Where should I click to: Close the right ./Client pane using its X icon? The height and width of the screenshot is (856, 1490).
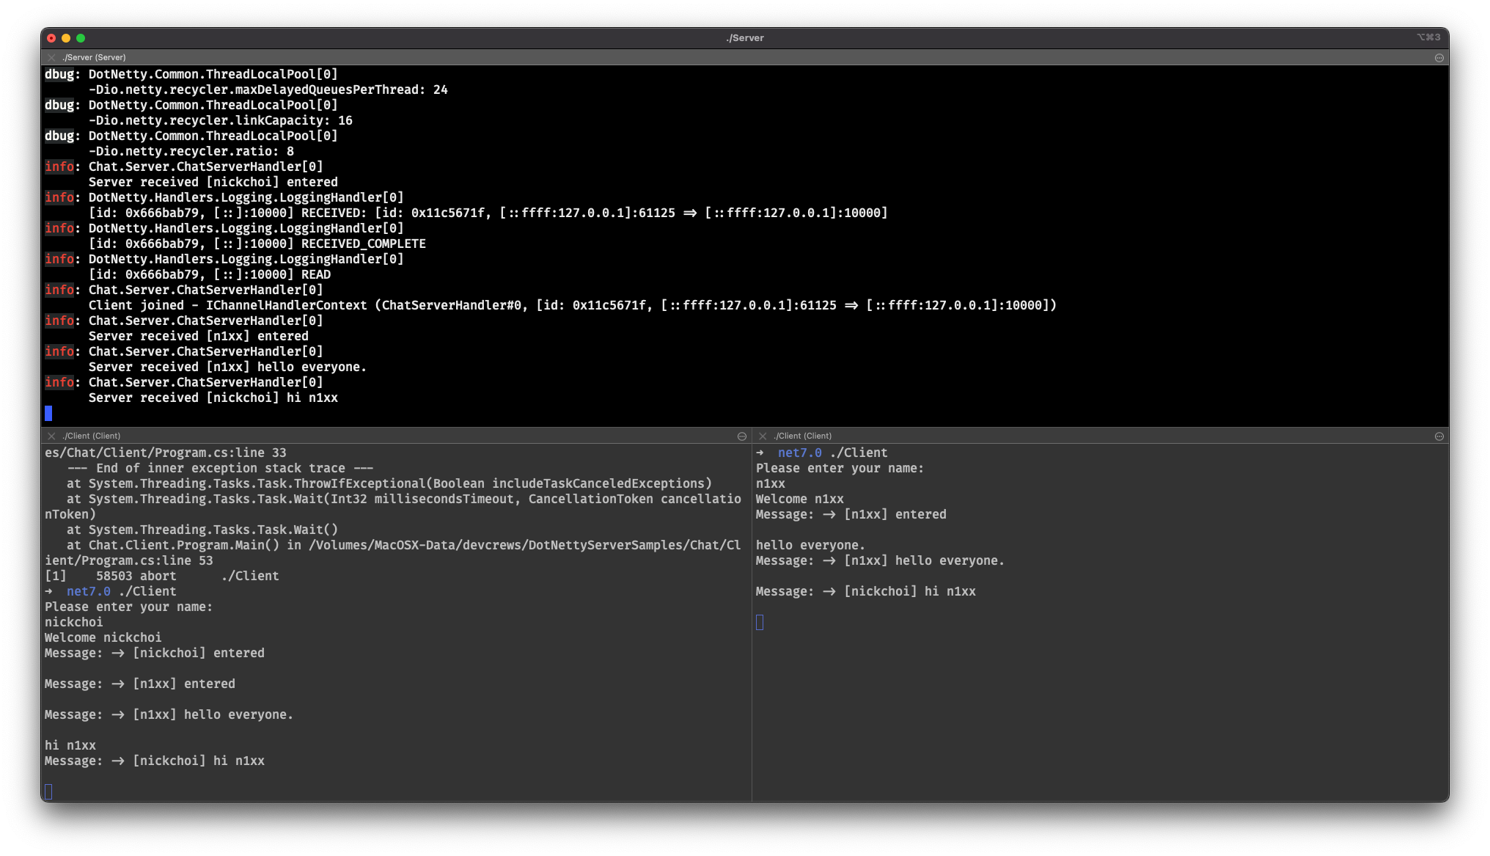[x=763, y=436]
